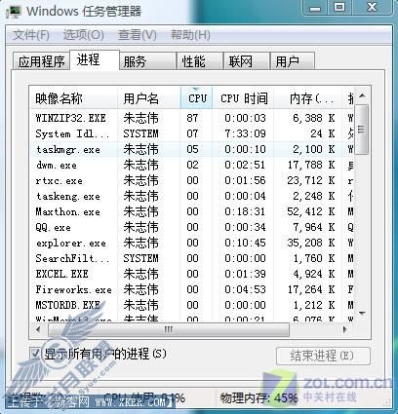Click memory value 52,412 K of Maxthon
Screen dimensions: 398x414
(x=311, y=211)
